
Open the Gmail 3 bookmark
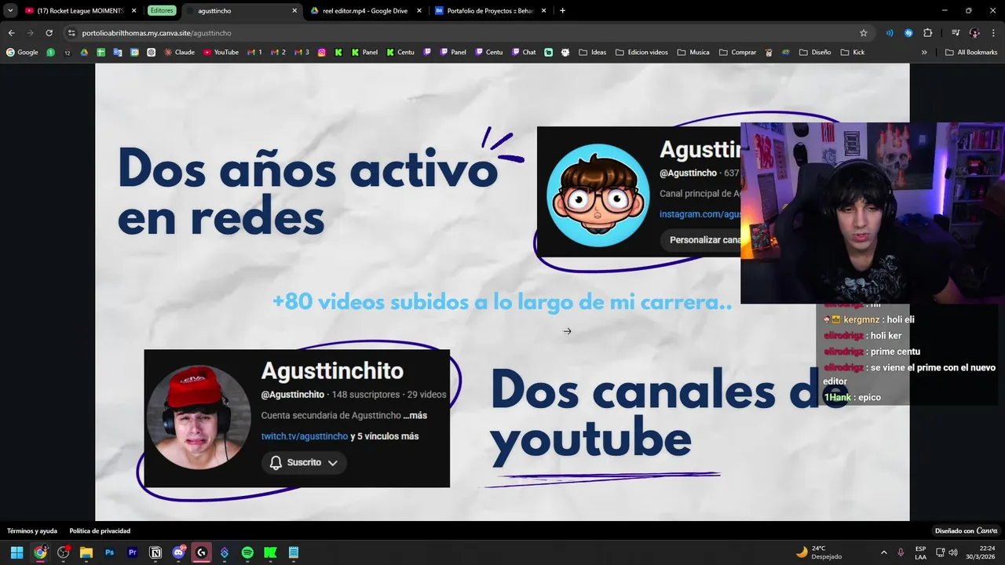[x=301, y=53]
